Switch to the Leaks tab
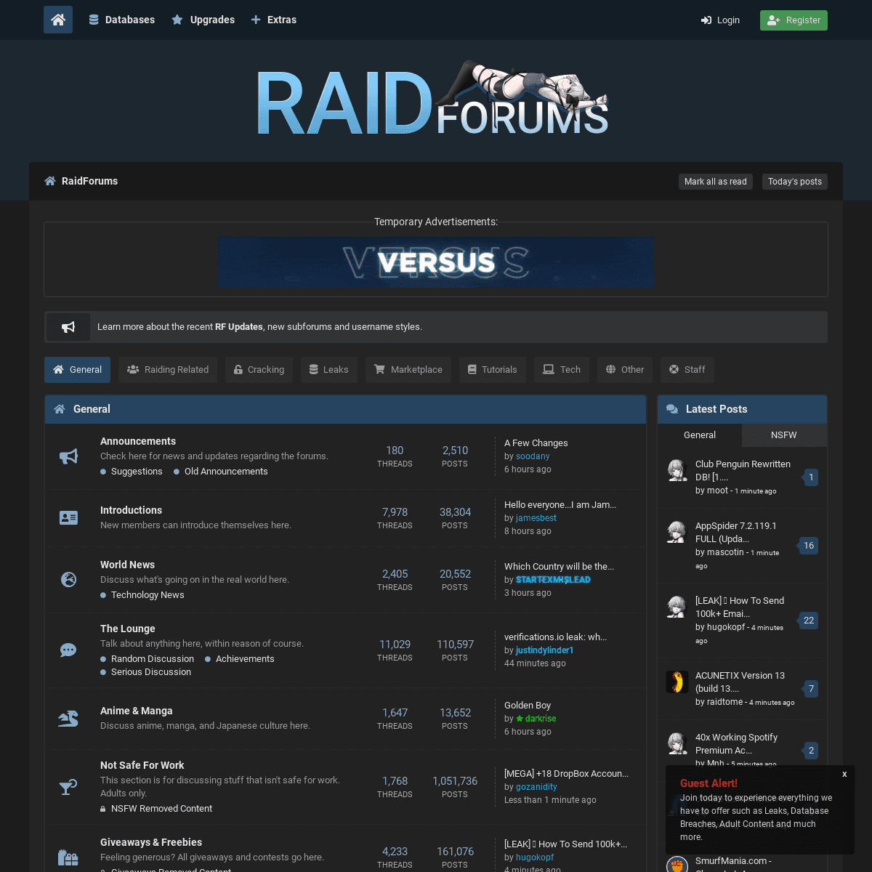The height and width of the screenshot is (872, 872). tap(328, 370)
